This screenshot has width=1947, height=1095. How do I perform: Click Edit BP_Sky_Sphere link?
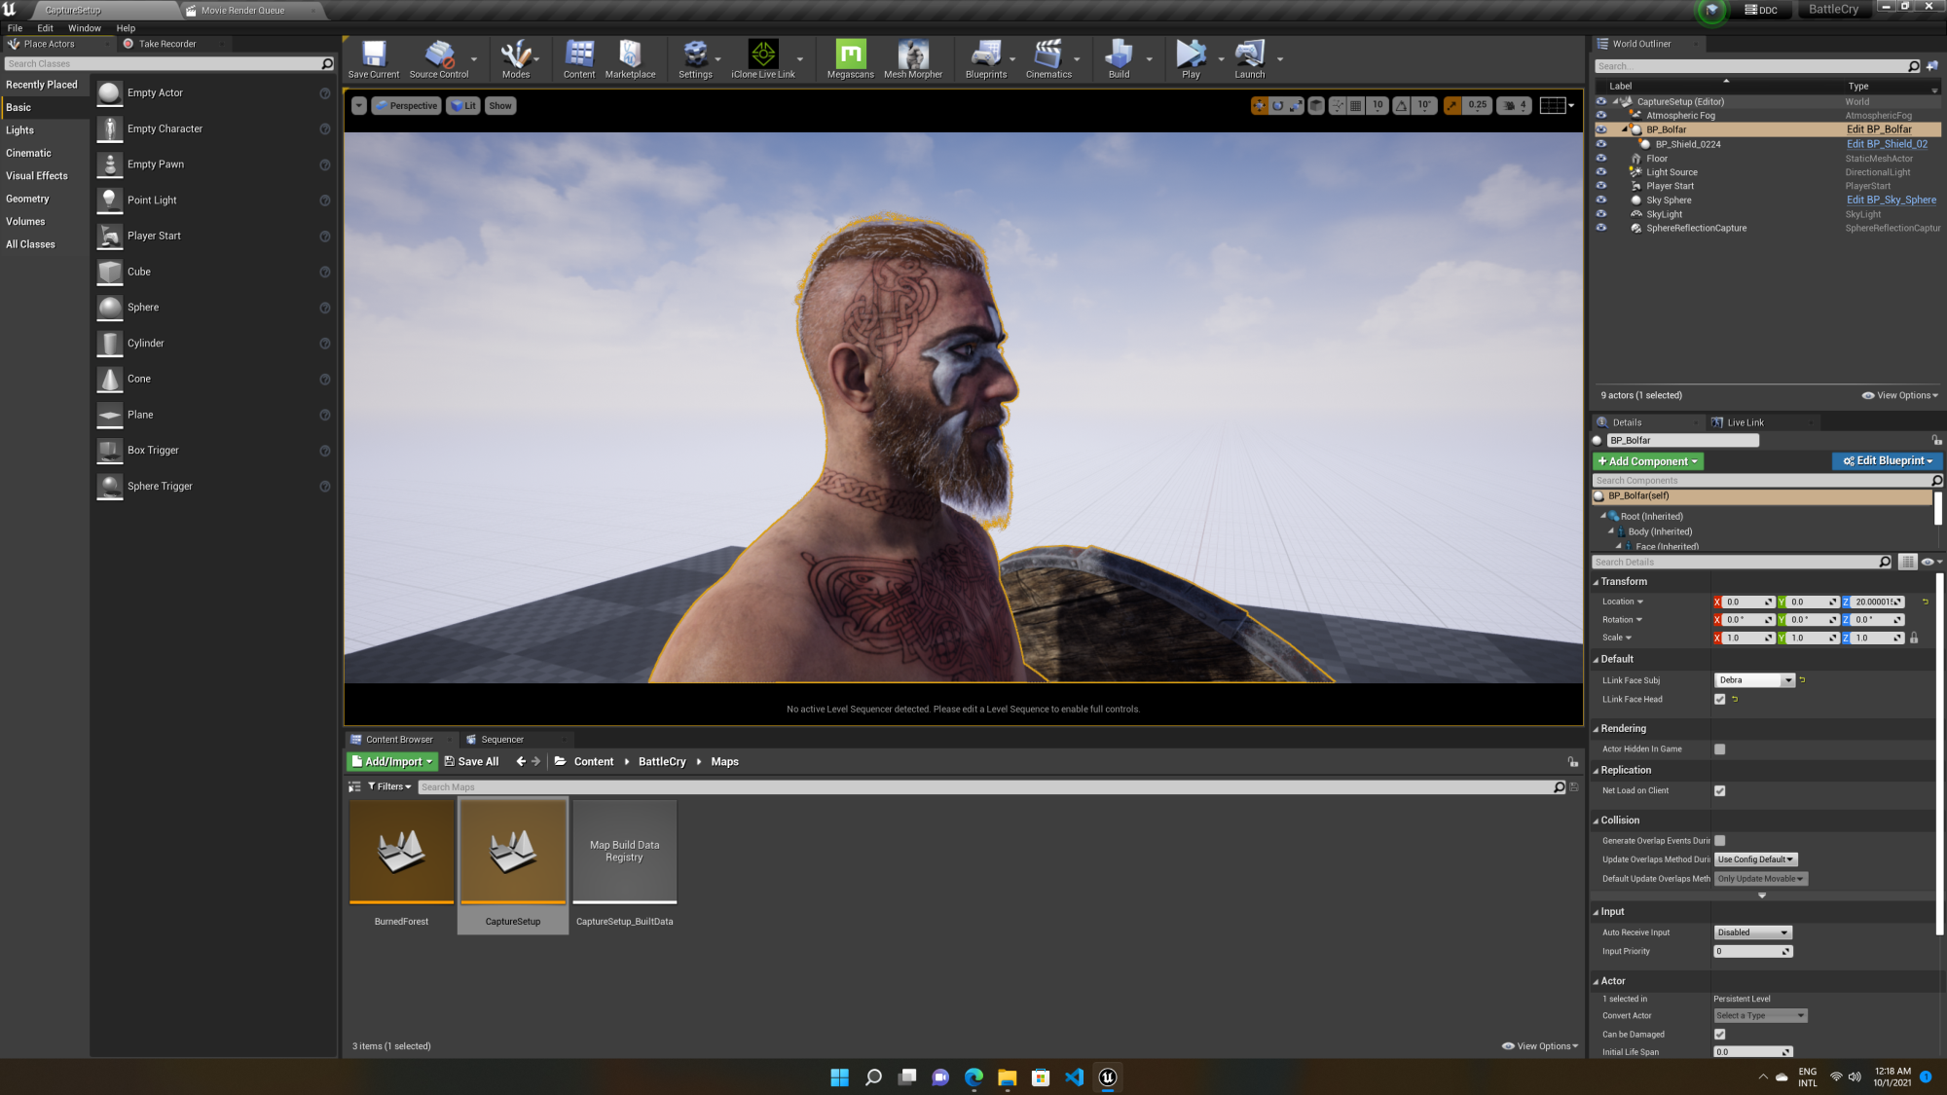pyautogui.click(x=1891, y=201)
